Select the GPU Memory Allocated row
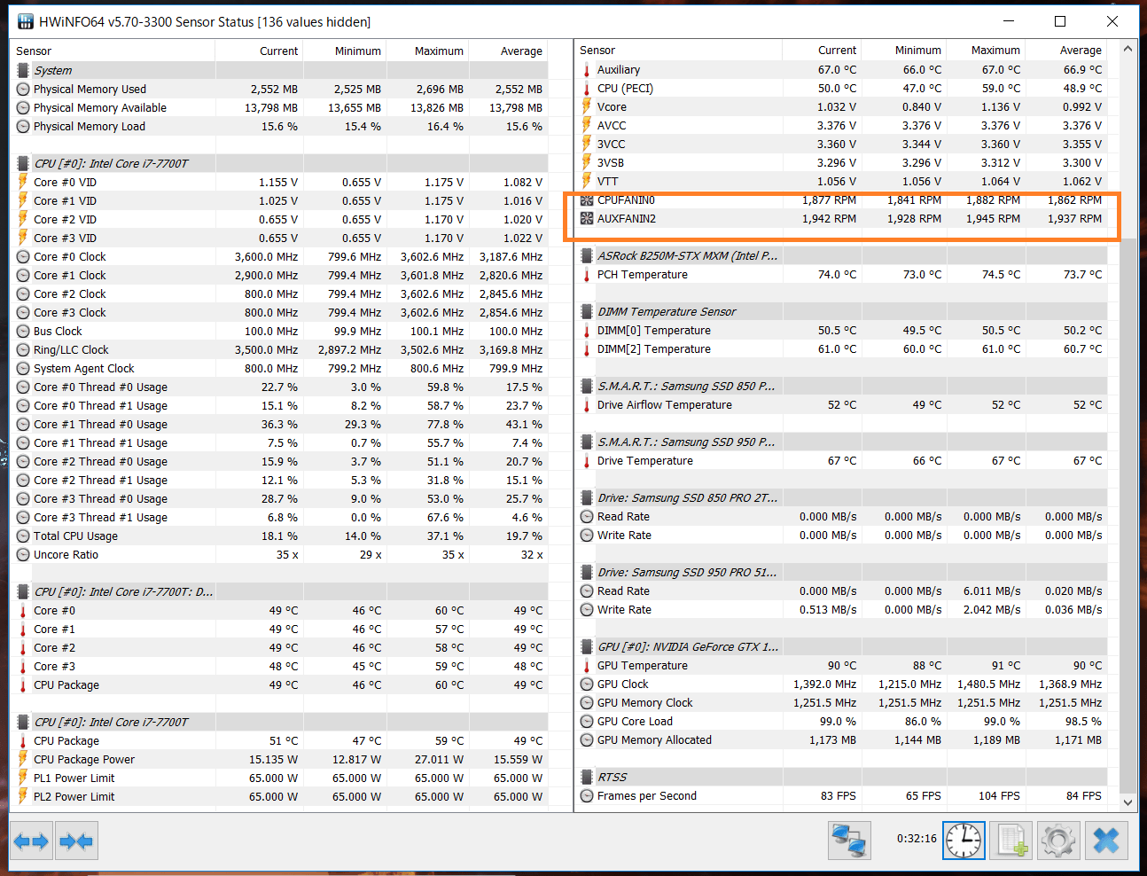Image resolution: width=1147 pixels, height=876 pixels. point(842,740)
